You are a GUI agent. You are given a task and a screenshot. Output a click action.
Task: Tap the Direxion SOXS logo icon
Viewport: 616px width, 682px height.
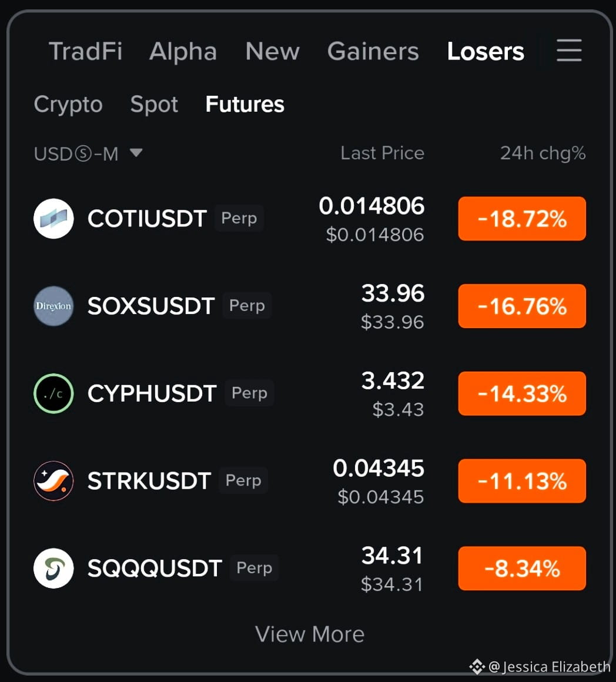pos(53,306)
